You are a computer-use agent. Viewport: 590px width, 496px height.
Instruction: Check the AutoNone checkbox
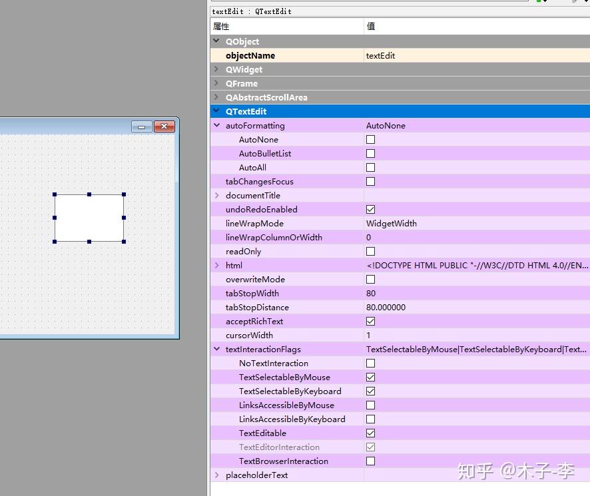(x=371, y=140)
